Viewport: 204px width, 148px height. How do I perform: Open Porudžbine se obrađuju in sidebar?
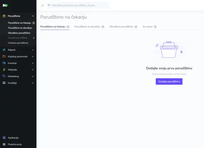20,28
